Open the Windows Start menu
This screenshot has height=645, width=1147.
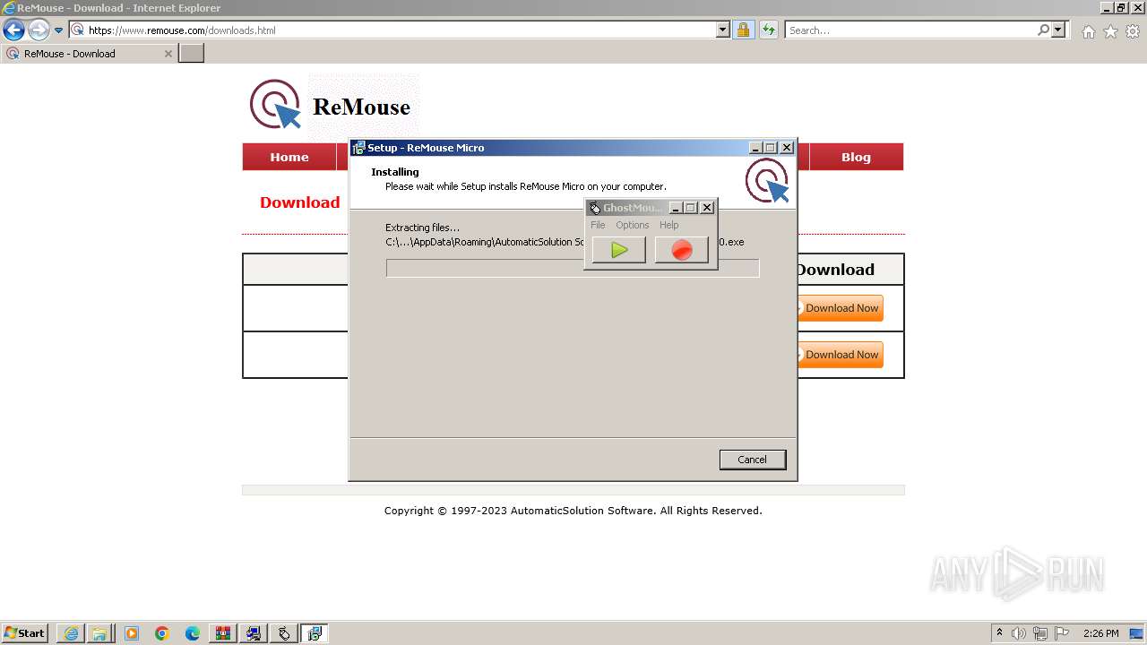pyautogui.click(x=25, y=633)
